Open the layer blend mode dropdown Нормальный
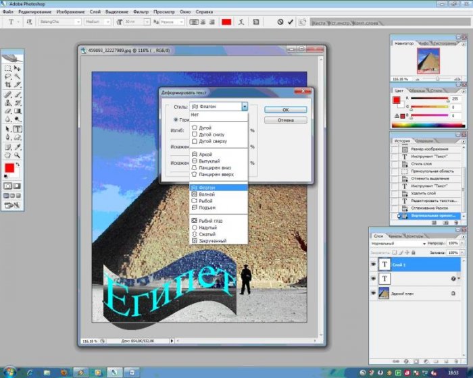The width and height of the screenshot is (473, 378). click(x=395, y=244)
